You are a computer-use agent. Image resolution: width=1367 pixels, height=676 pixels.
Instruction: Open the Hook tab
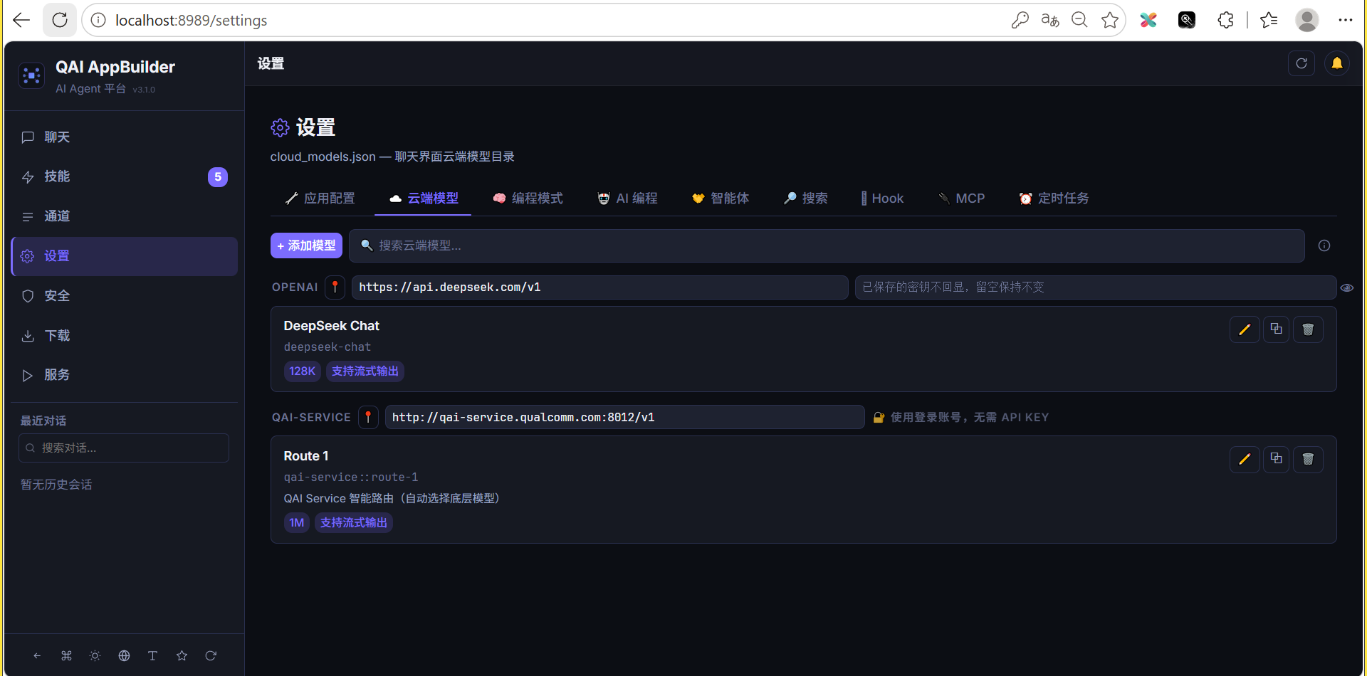click(882, 199)
